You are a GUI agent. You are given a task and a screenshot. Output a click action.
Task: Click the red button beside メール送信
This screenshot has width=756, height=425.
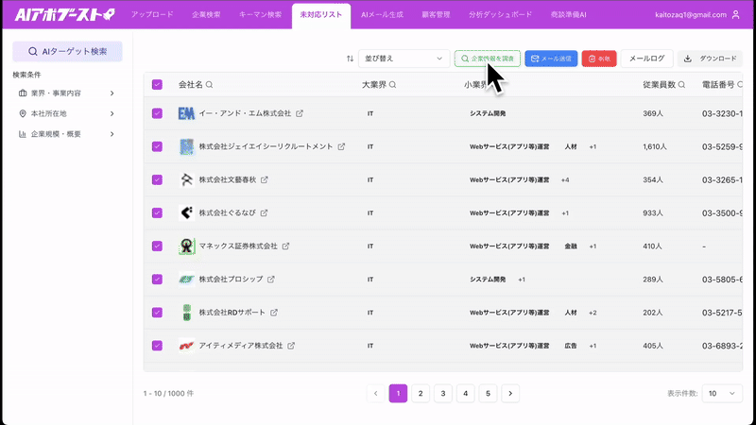599,59
